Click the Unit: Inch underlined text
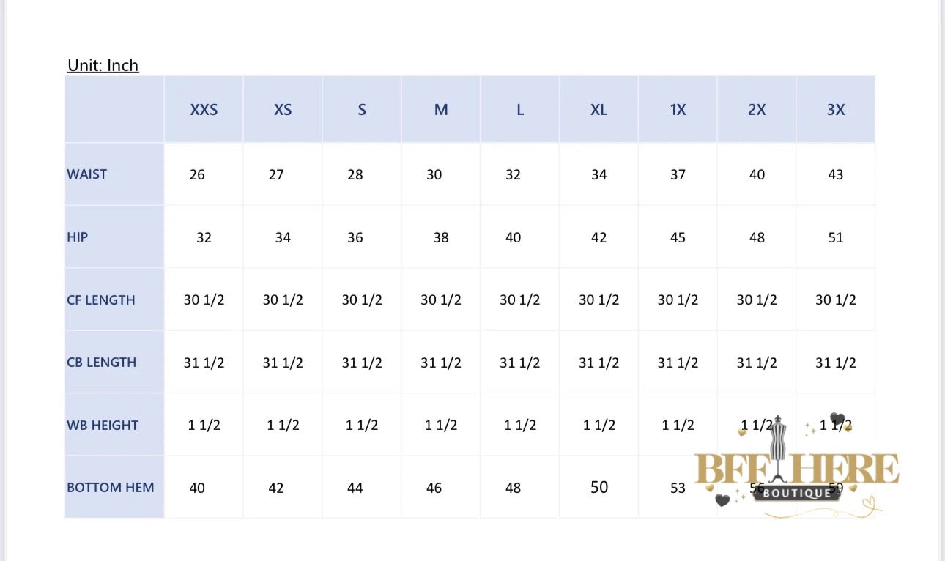 pos(103,65)
